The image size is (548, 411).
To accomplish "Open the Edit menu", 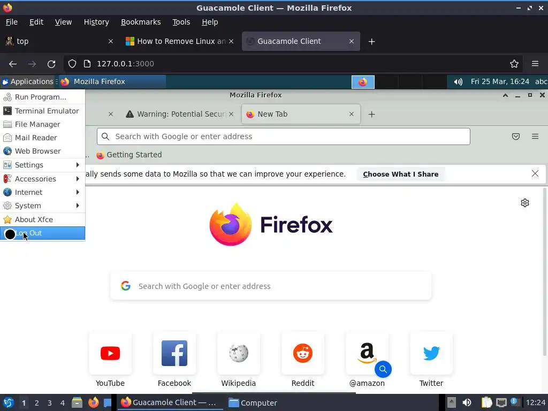I will [36, 22].
